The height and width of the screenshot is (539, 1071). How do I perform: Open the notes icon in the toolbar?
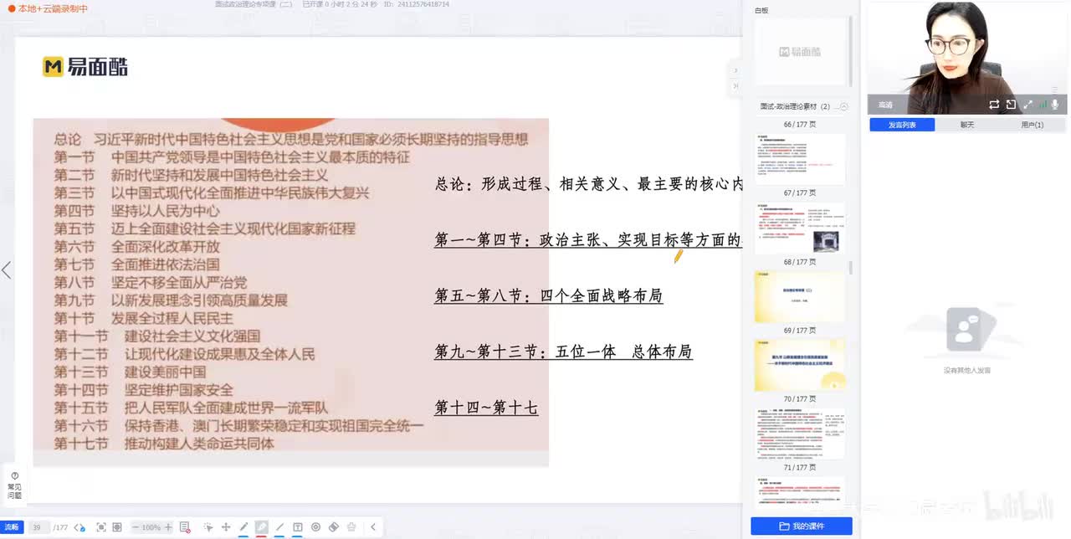coord(185,527)
